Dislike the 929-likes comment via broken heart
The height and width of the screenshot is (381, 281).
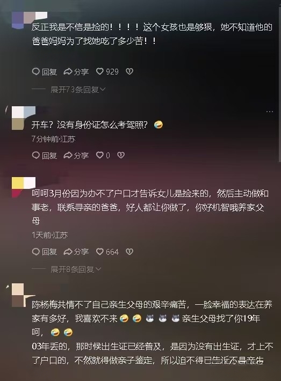[x=129, y=71]
